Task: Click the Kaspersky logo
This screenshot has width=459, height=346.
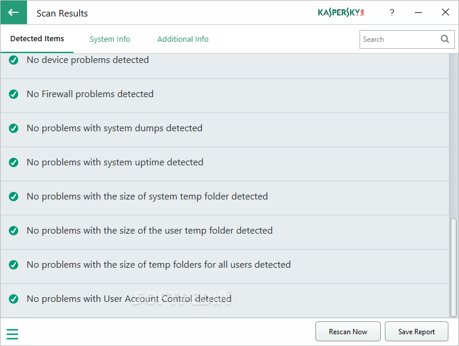Action: (x=341, y=12)
